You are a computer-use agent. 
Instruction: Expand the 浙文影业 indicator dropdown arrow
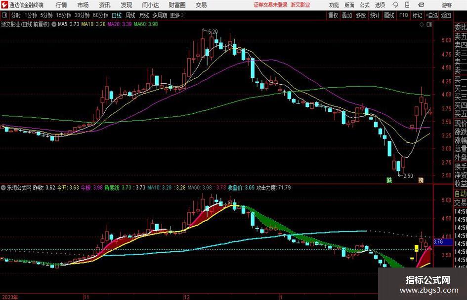point(54,24)
